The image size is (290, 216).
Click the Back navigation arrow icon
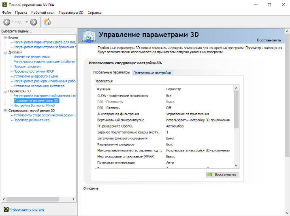7,22
